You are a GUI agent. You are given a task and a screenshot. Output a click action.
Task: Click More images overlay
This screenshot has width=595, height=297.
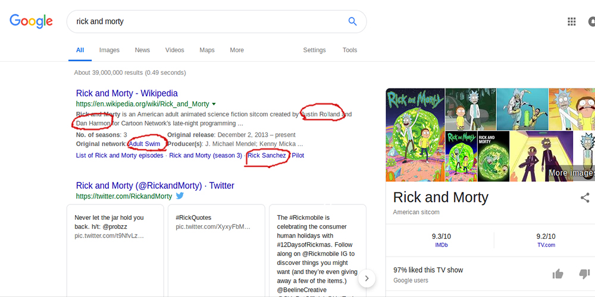pos(571,173)
